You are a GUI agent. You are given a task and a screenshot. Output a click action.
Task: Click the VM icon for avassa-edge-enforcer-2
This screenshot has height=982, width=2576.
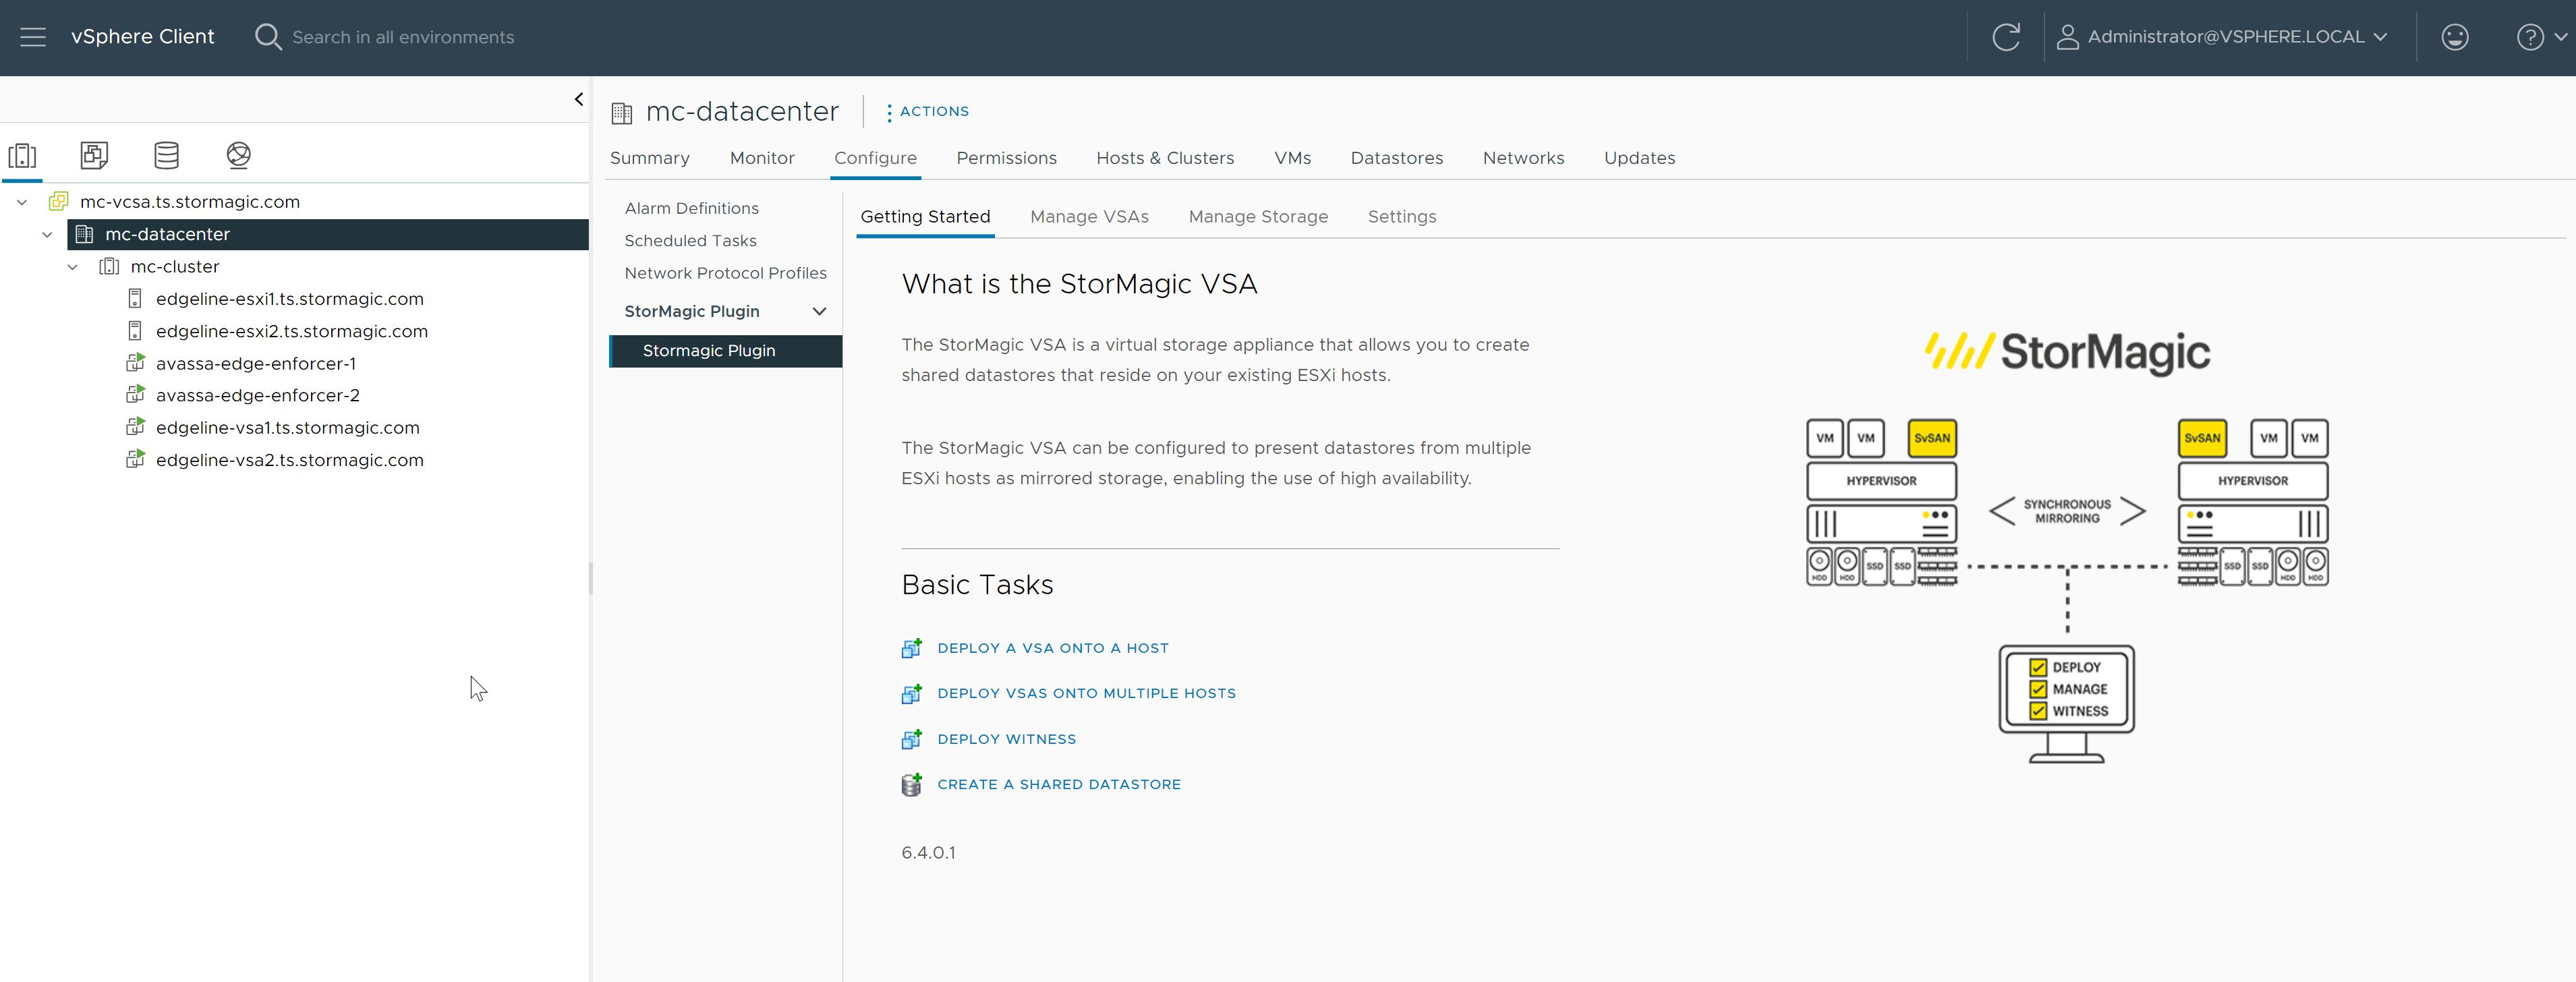point(135,395)
